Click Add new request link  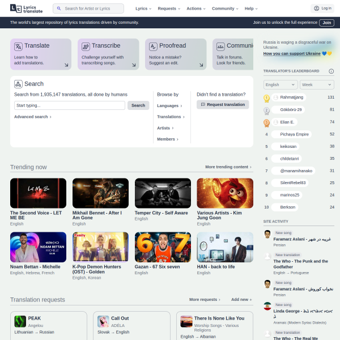[x=241, y=299]
